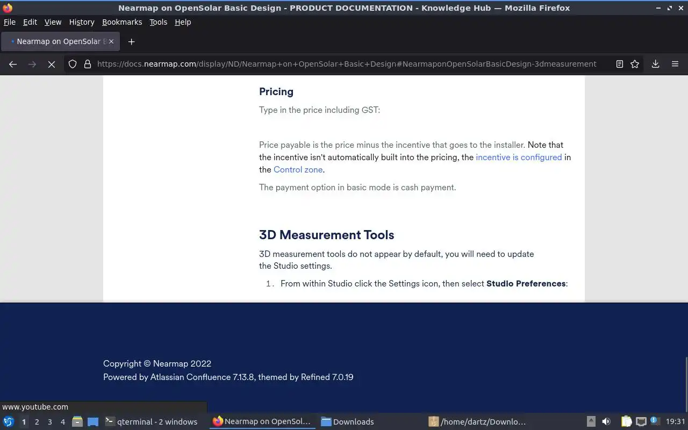Show site security padlock information
The image size is (688, 430).
point(88,64)
